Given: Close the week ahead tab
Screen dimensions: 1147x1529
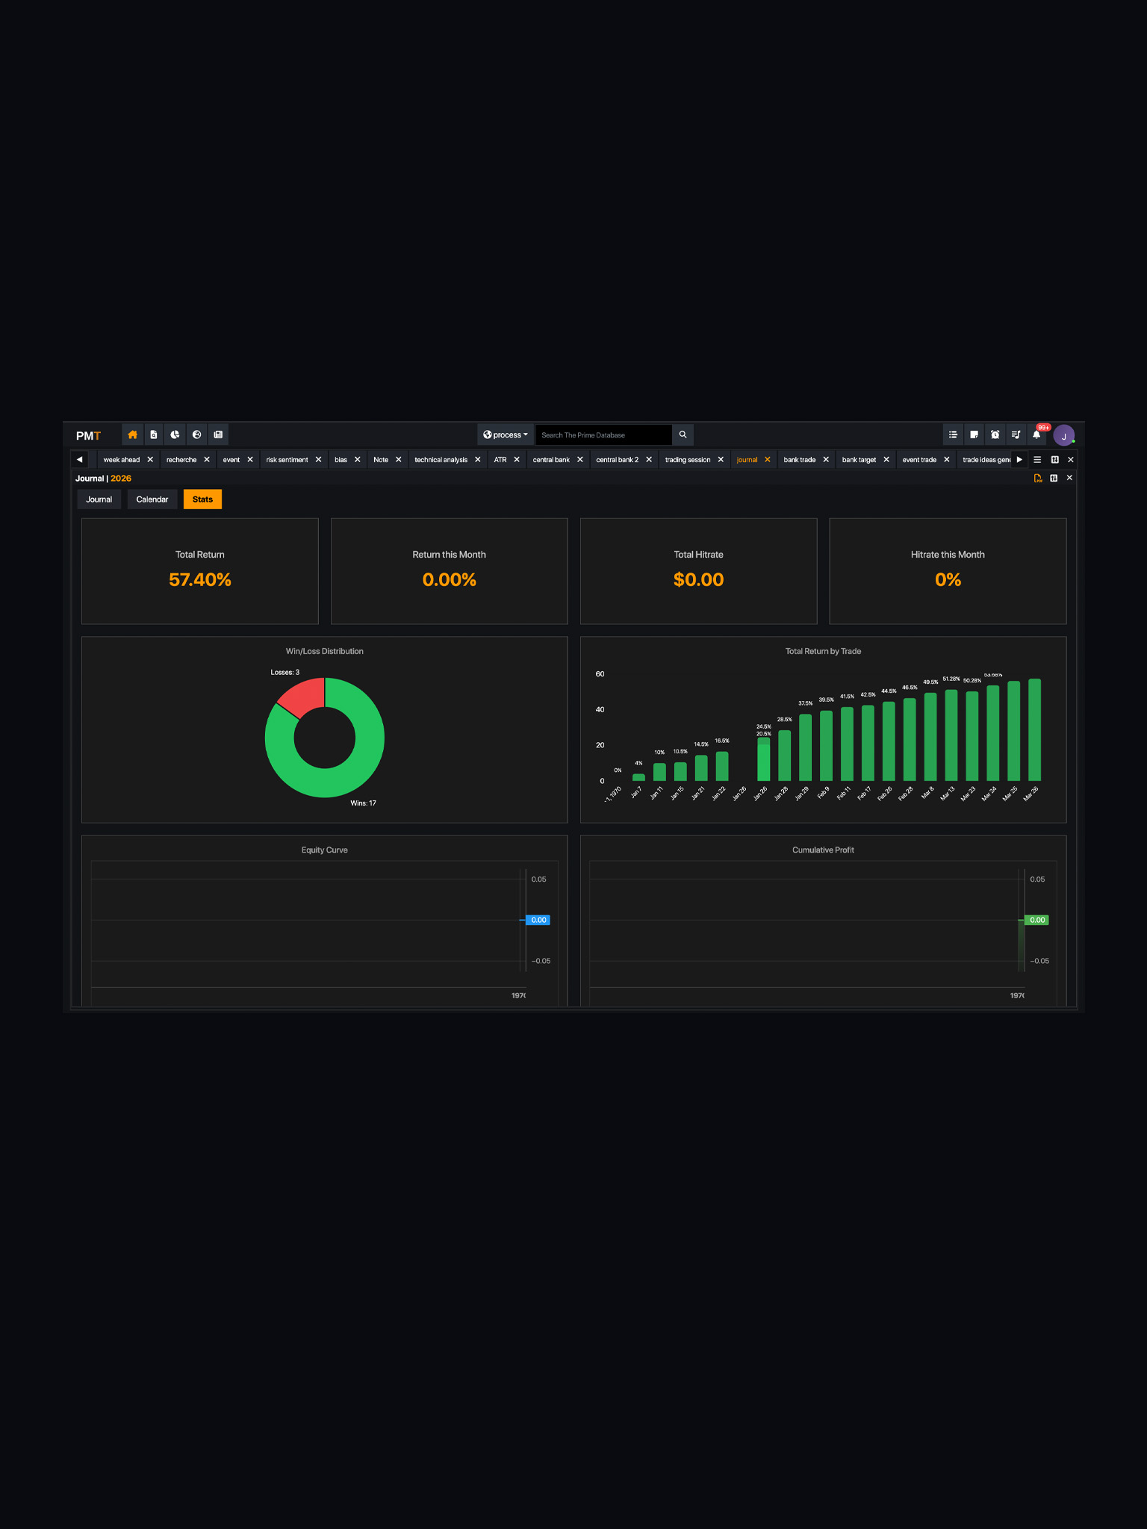Looking at the screenshot, I should click(x=150, y=460).
